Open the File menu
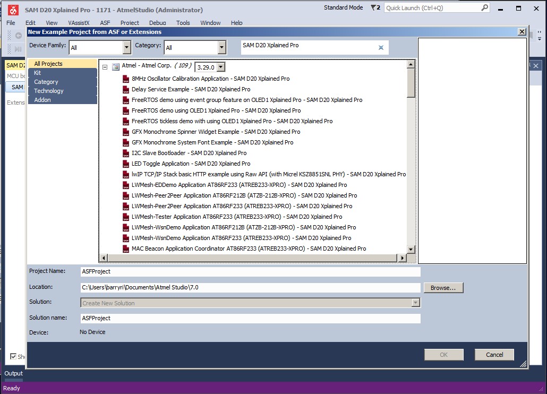Viewport: 547px width, 394px height. [x=11, y=23]
